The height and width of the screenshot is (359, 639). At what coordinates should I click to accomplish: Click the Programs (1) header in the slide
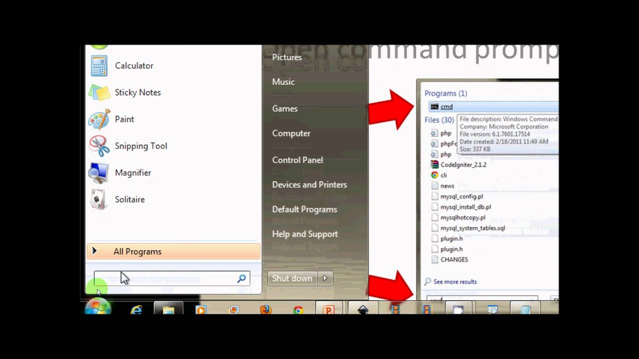[446, 93]
